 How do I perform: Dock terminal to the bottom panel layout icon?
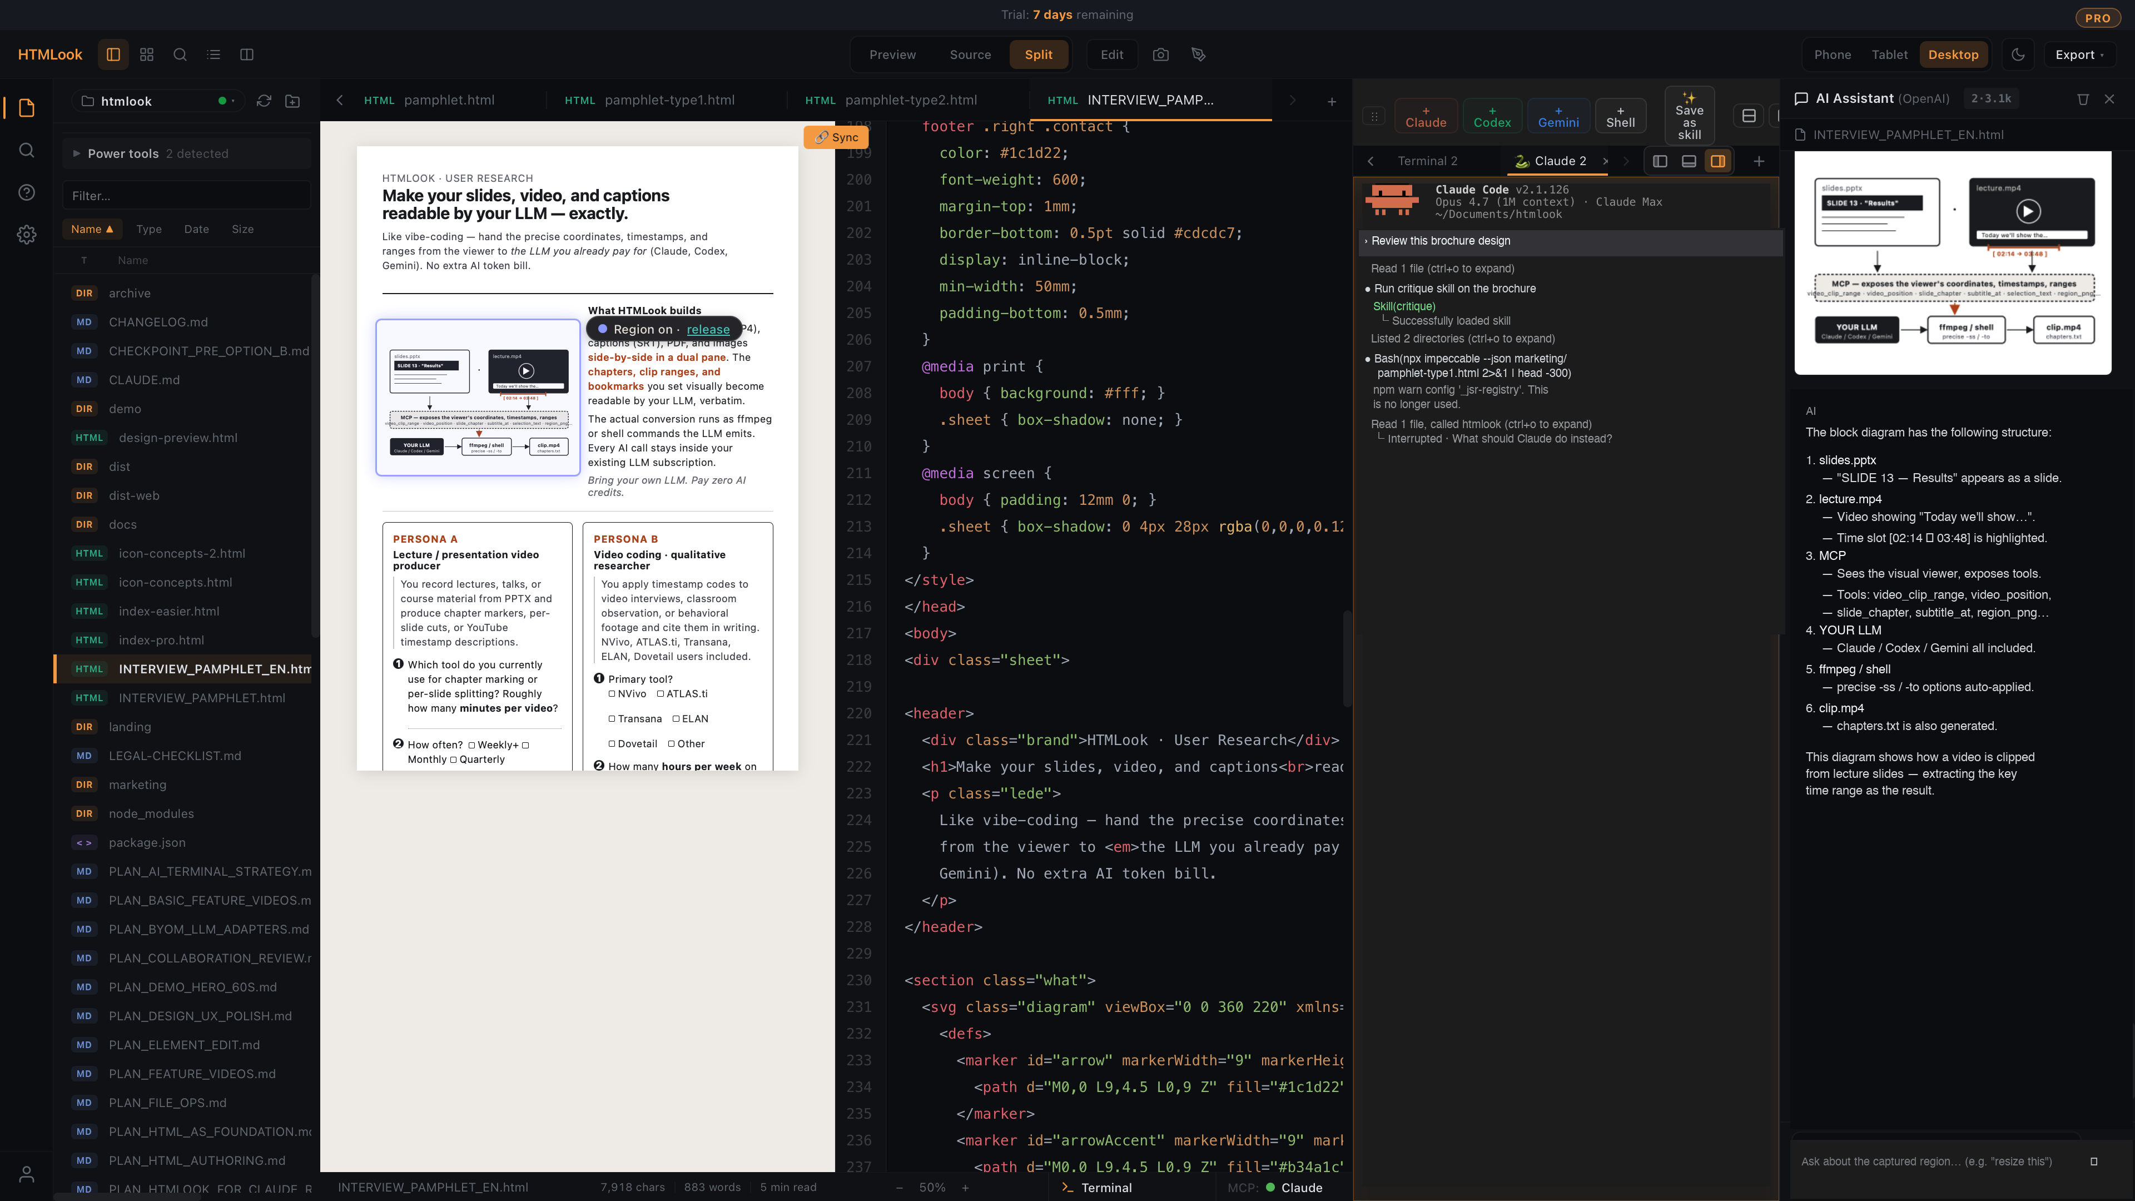tap(1689, 161)
